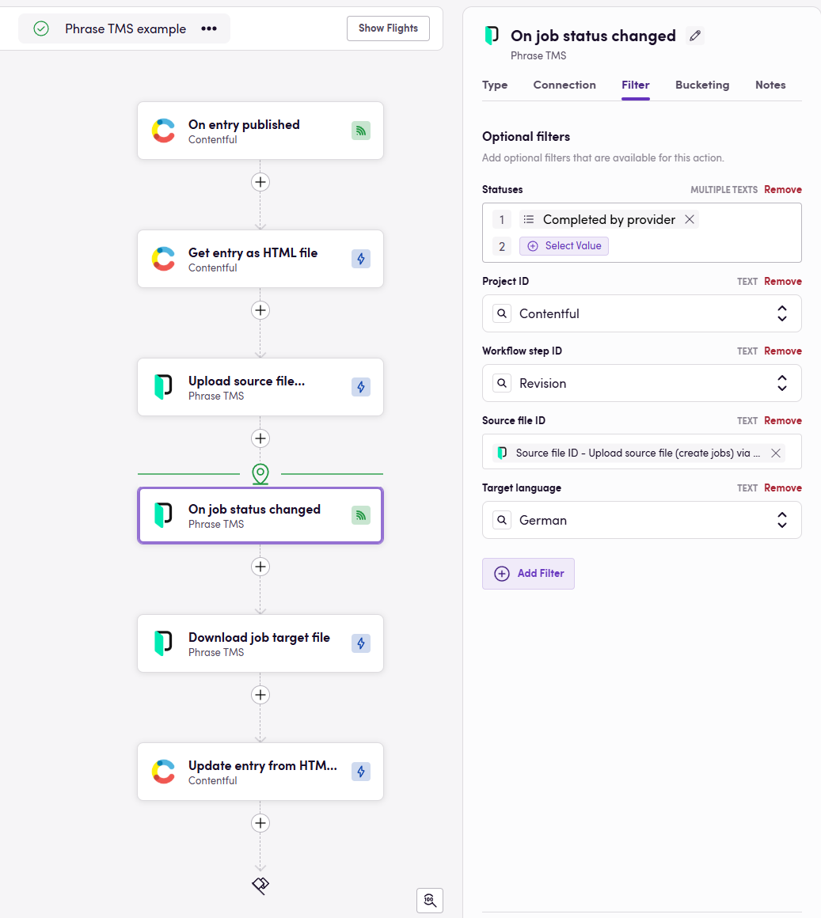The height and width of the screenshot is (918, 821).
Task: Select the Download job target file step
Action: pyautogui.click(x=260, y=643)
